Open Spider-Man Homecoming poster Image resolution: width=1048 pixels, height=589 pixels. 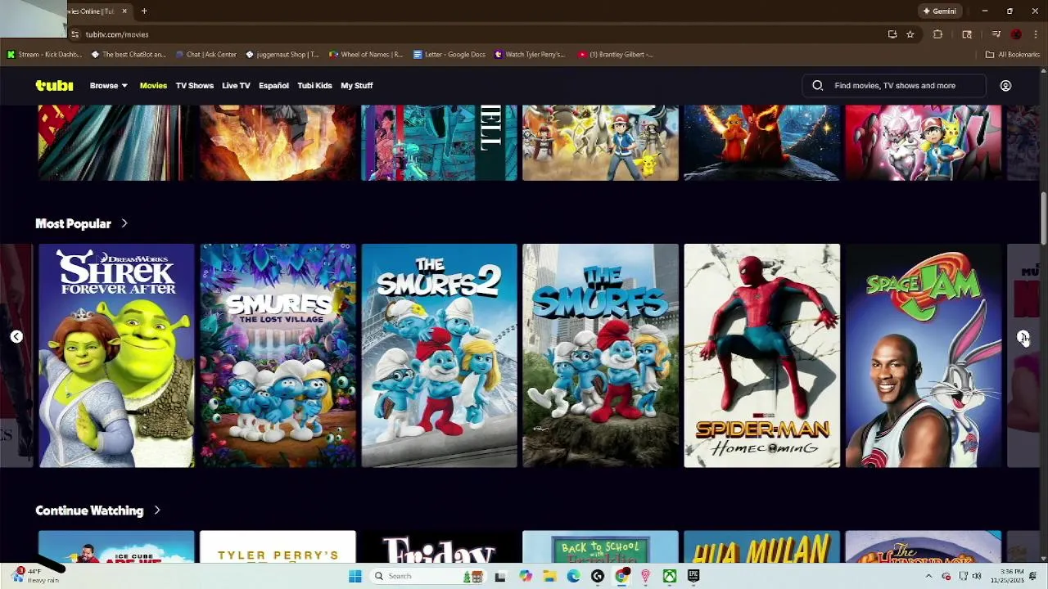coord(761,355)
